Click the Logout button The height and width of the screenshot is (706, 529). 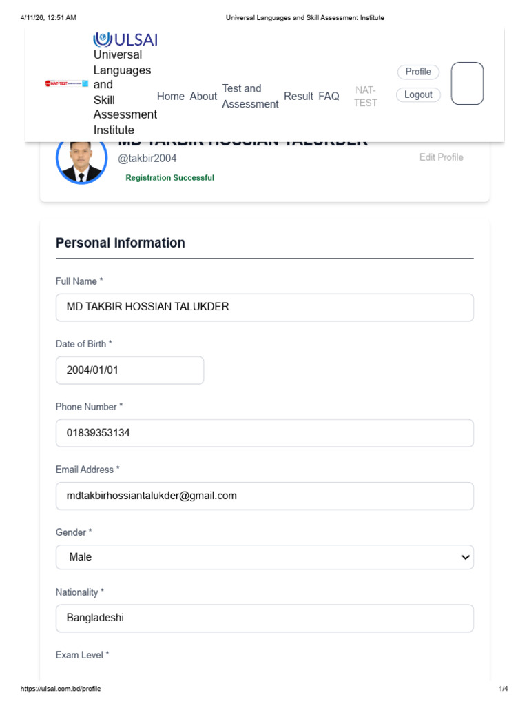(x=418, y=95)
